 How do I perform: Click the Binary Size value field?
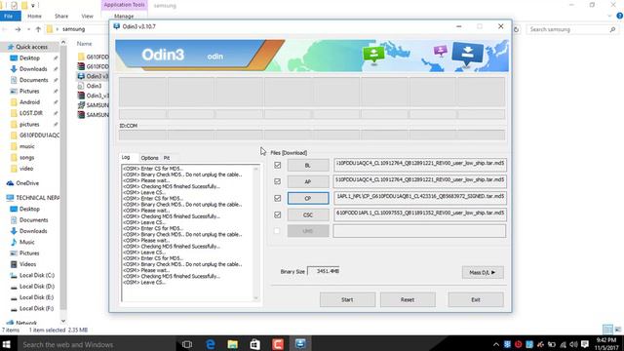[x=324, y=271]
